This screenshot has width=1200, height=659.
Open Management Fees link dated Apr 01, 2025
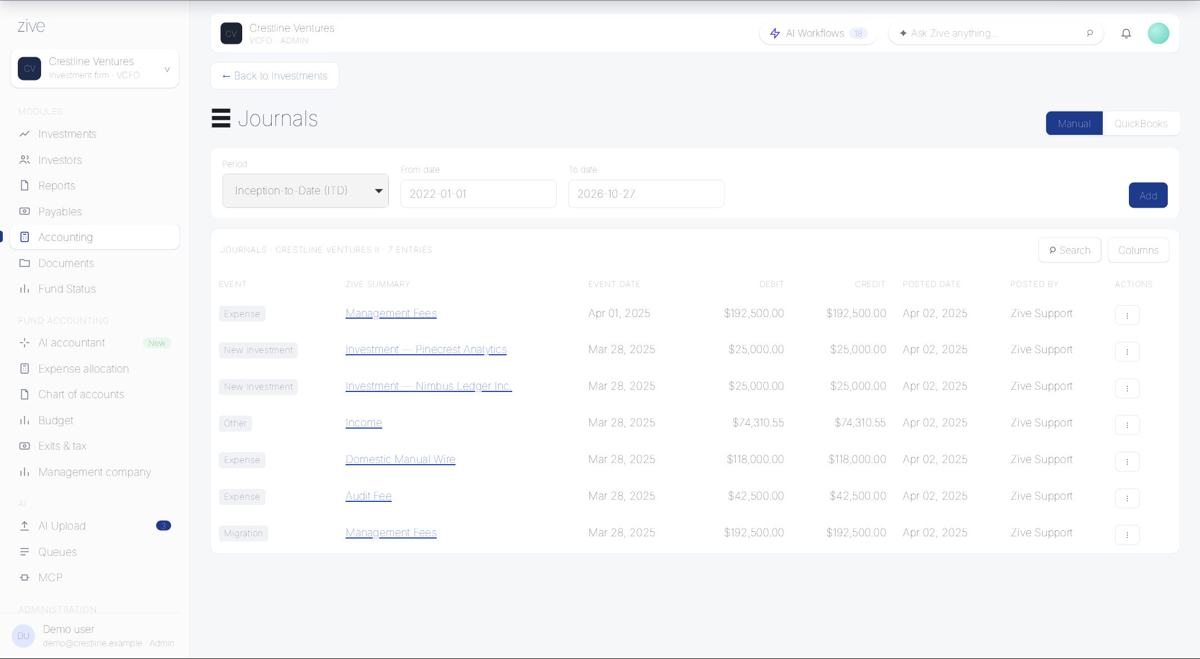pos(391,313)
